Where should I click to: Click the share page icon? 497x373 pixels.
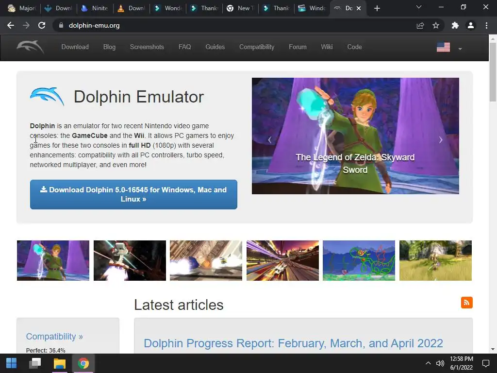(420, 25)
